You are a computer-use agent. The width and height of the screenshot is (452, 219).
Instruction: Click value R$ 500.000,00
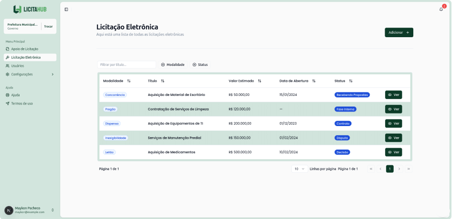(x=240, y=152)
